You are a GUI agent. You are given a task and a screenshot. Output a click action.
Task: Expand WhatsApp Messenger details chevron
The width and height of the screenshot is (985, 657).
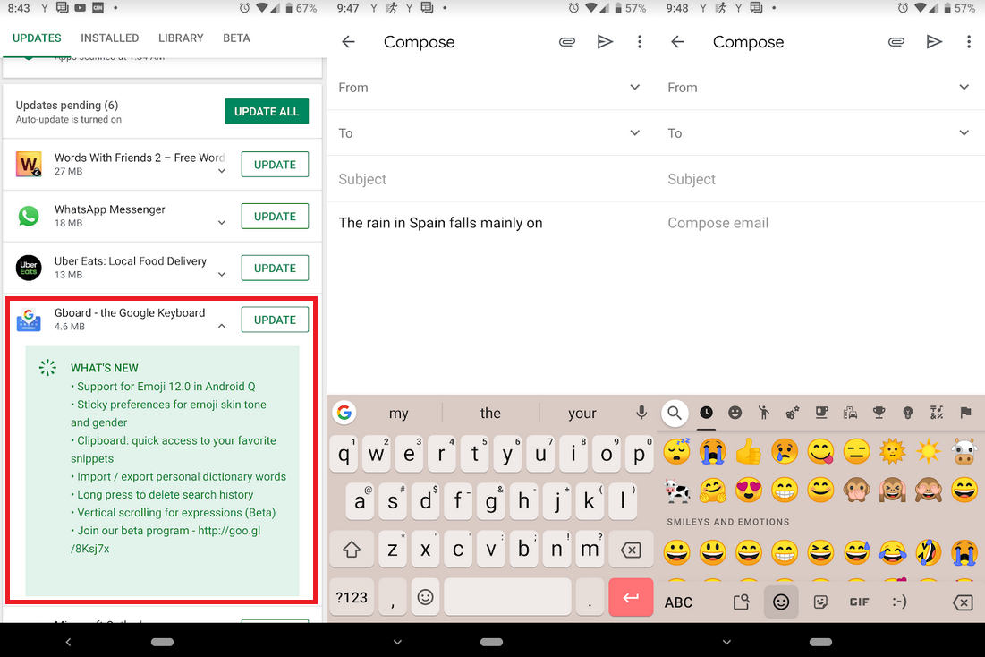click(222, 223)
